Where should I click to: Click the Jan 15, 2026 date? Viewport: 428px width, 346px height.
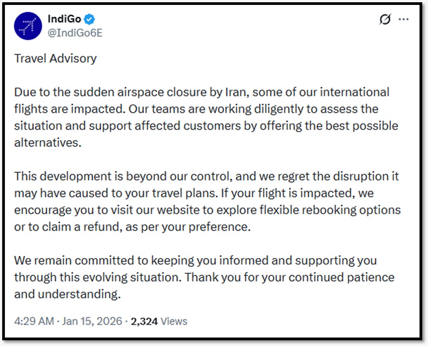pos(92,321)
